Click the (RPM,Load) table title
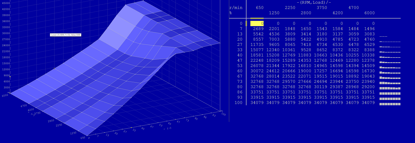This screenshot has width=415, height=143. pos(314,2)
